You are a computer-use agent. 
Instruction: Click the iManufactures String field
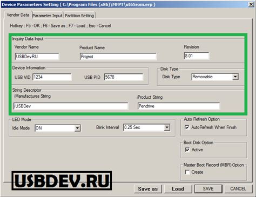tap(71, 106)
